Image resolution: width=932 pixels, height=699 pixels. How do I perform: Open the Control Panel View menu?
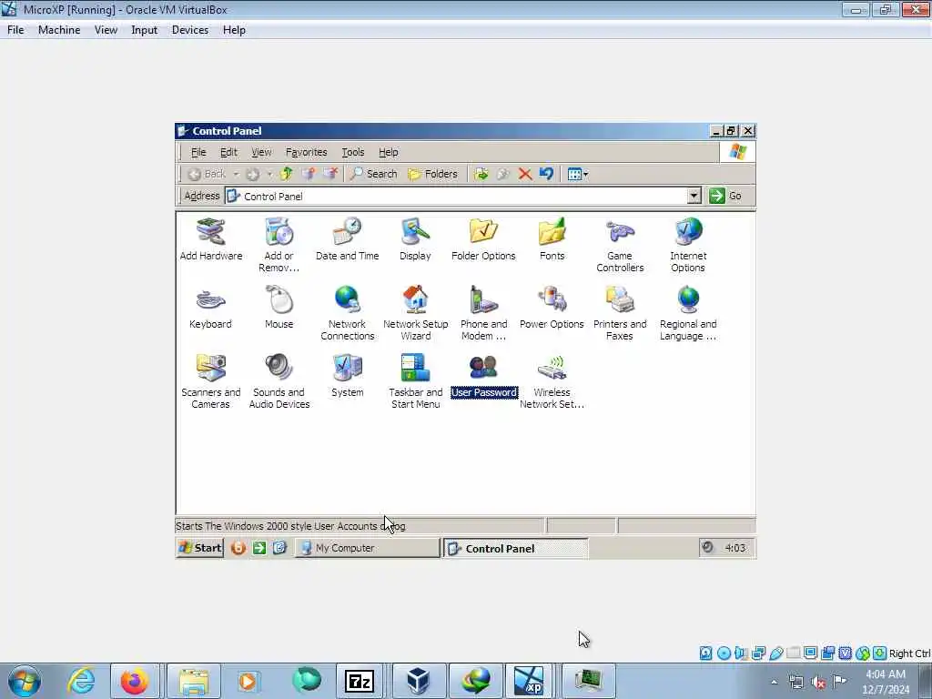point(261,152)
